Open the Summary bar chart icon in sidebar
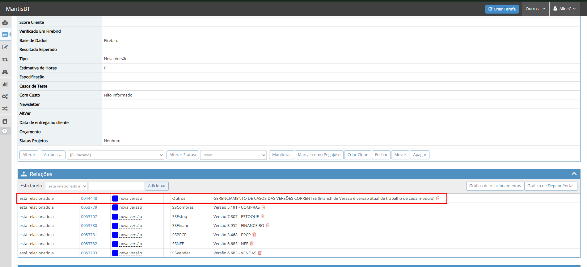This screenshot has width=587, height=267. [5, 84]
